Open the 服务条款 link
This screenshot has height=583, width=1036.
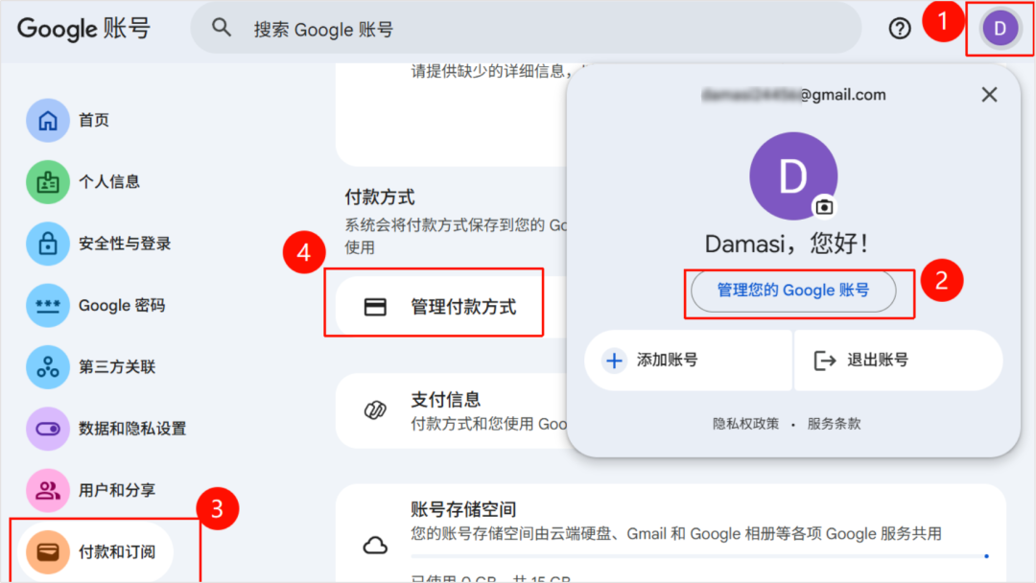tap(834, 424)
